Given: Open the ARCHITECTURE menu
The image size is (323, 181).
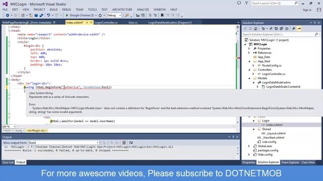Looking at the screenshot, I should coord(122,10).
